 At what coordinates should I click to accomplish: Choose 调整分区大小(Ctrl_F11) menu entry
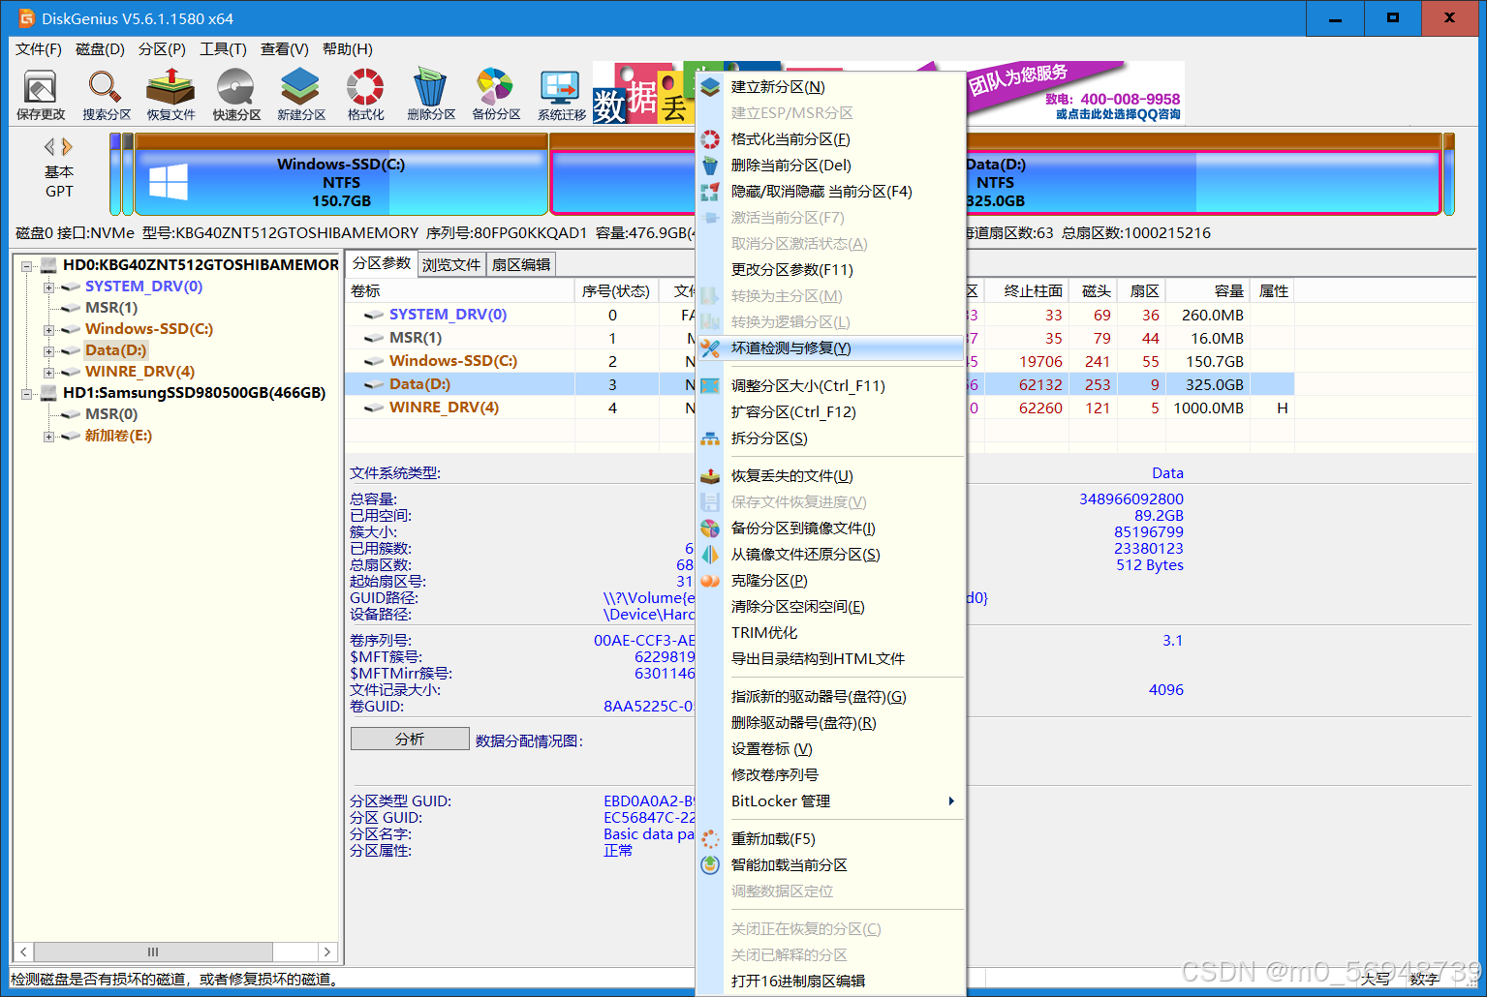831,386
